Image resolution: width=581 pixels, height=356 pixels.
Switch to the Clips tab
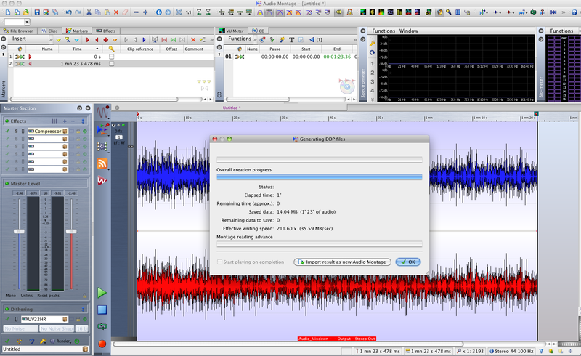click(49, 31)
